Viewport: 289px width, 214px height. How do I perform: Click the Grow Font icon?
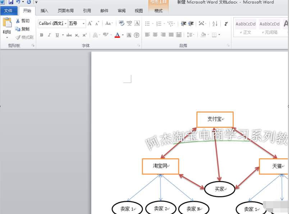(90, 24)
